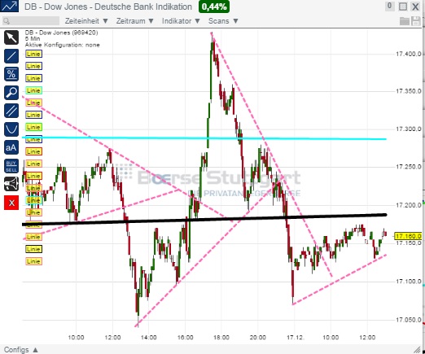Click the 0 counter button in title bar
425x354 pixels.
point(389,6)
